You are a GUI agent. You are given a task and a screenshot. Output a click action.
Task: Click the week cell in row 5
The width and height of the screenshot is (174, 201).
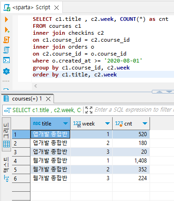[91, 170]
